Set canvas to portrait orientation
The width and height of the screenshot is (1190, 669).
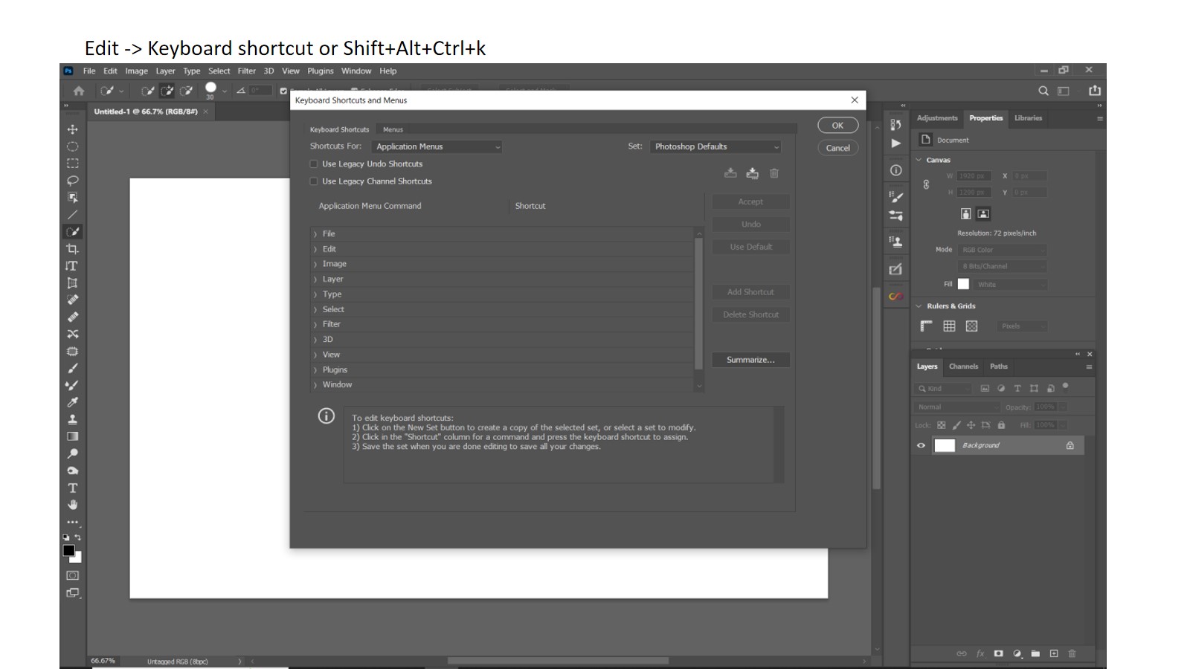point(965,214)
